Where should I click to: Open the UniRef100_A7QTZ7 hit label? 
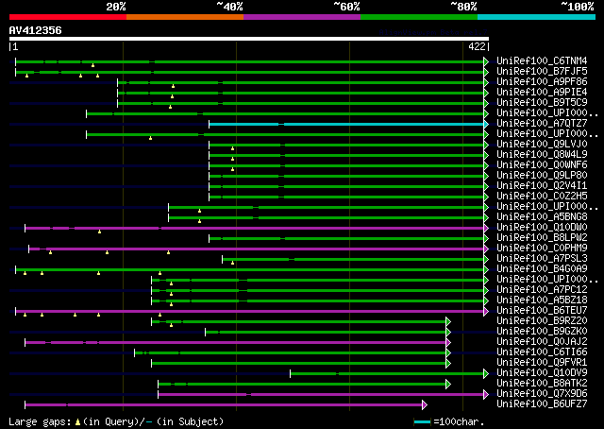[542, 124]
